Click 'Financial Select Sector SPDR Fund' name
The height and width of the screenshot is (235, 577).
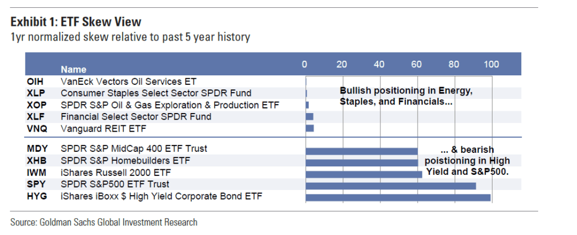click(136, 116)
